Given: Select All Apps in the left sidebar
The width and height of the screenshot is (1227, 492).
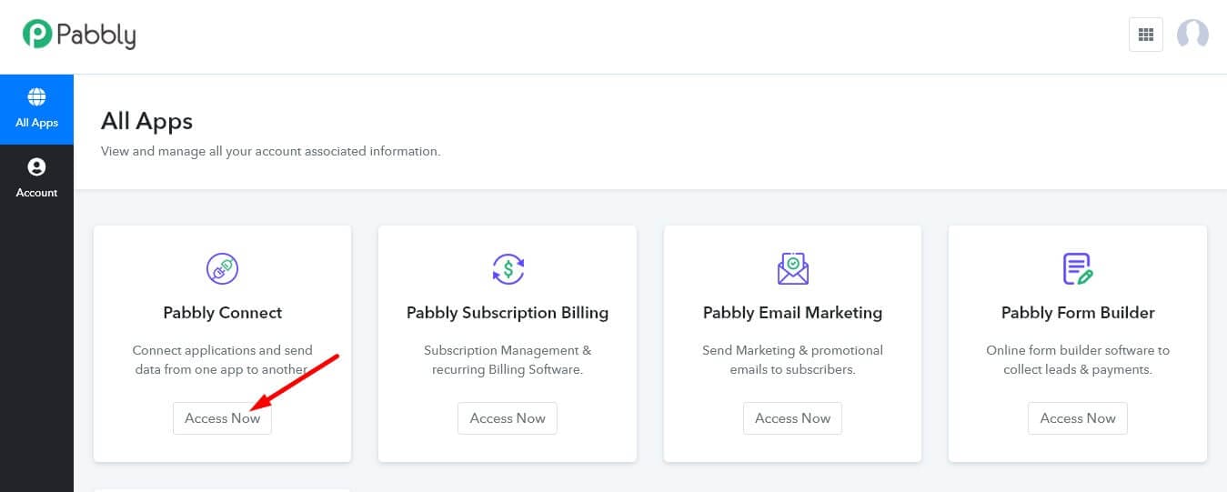Looking at the screenshot, I should pos(36,108).
